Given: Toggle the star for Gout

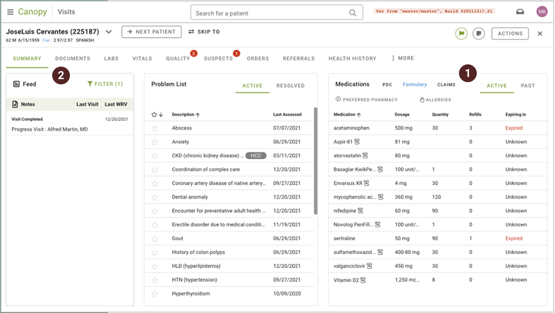Looking at the screenshot, I should [x=155, y=239].
